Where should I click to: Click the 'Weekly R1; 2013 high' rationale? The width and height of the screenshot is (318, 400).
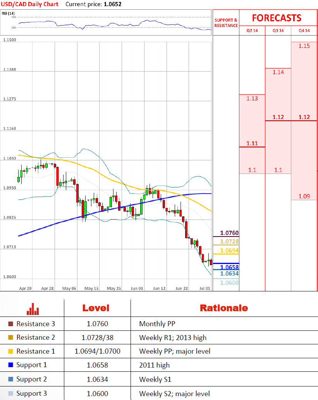[173, 338]
